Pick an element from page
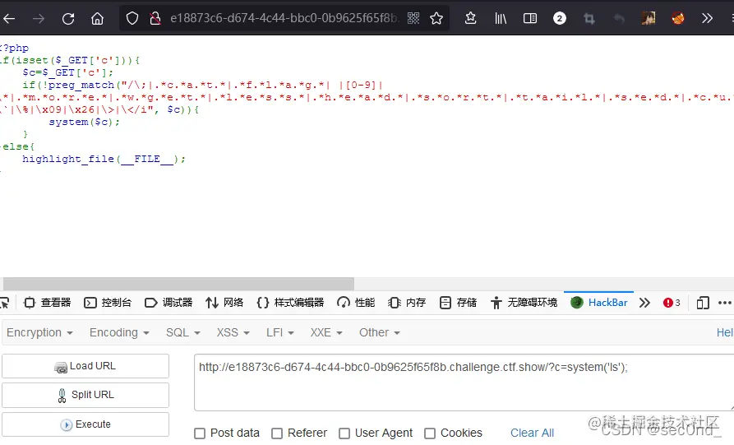This screenshot has height=445, width=734. tap(5, 303)
